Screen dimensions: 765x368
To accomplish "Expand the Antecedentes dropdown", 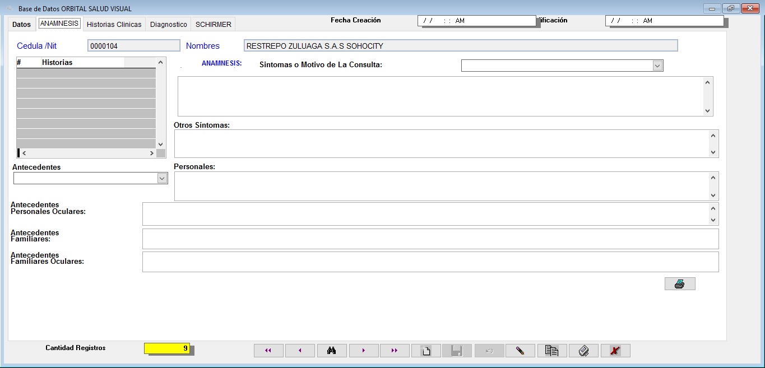I will (x=162, y=178).
